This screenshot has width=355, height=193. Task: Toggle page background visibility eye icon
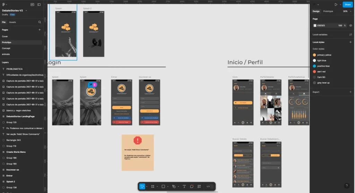(x=350, y=26)
